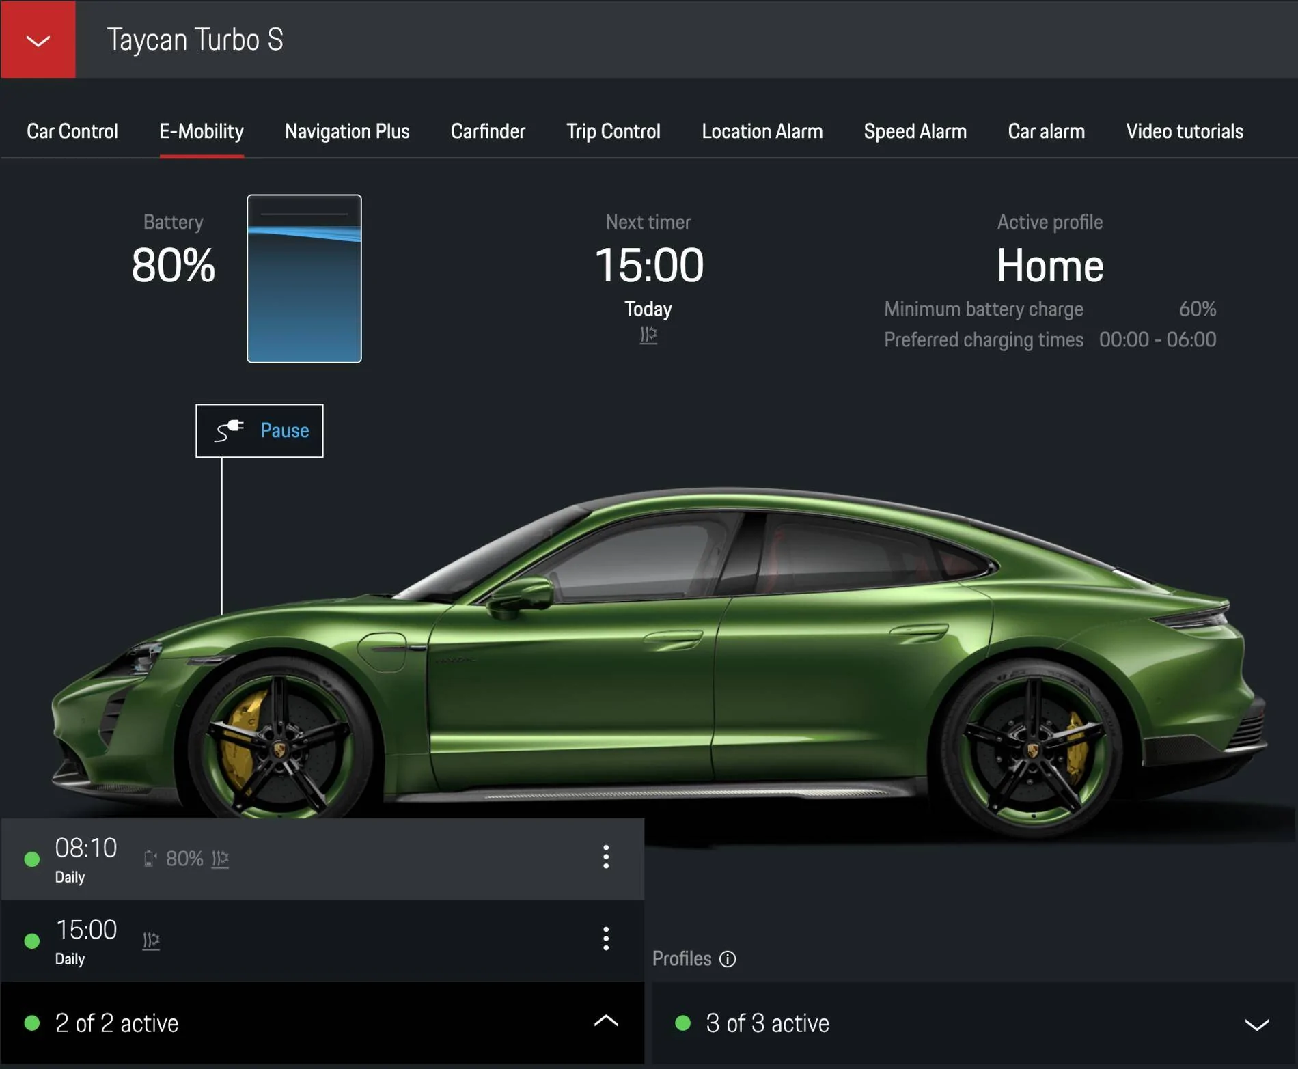
Task: Click the 80% target on 08:10 timer
Action: (184, 858)
